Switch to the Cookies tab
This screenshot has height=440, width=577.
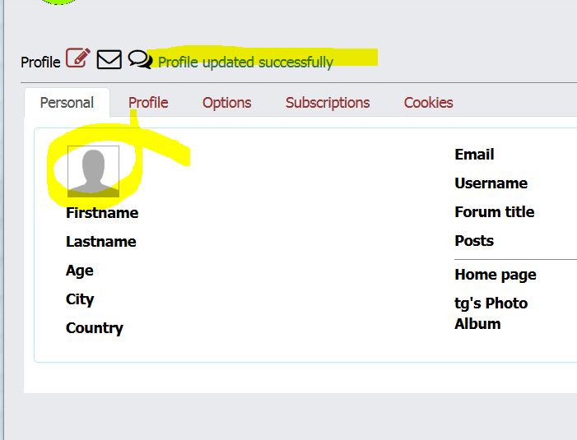coord(428,103)
